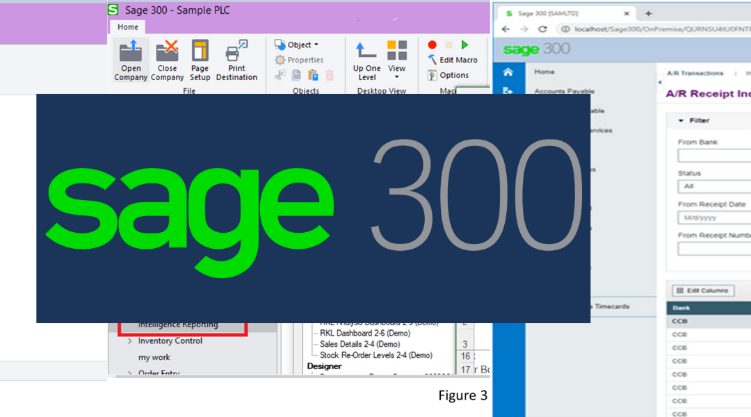
Task: Click Open Company in the ribbon
Action: (130, 60)
